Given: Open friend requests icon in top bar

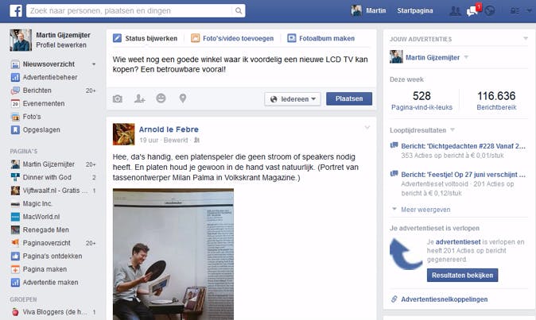Looking at the screenshot, I should (x=455, y=11).
